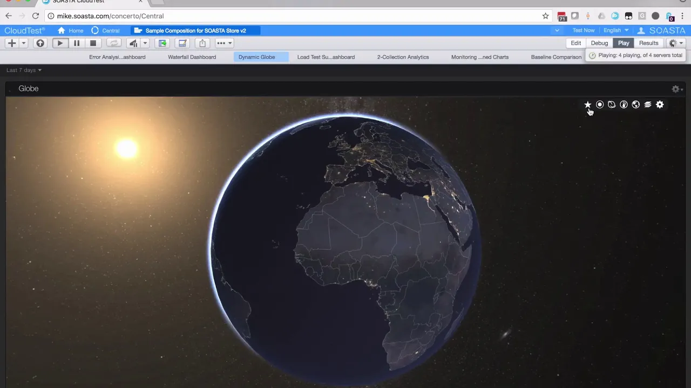
Task: Click the ramp chart toolbar icon
Action: pyautogui.click(x=133, y=43)
